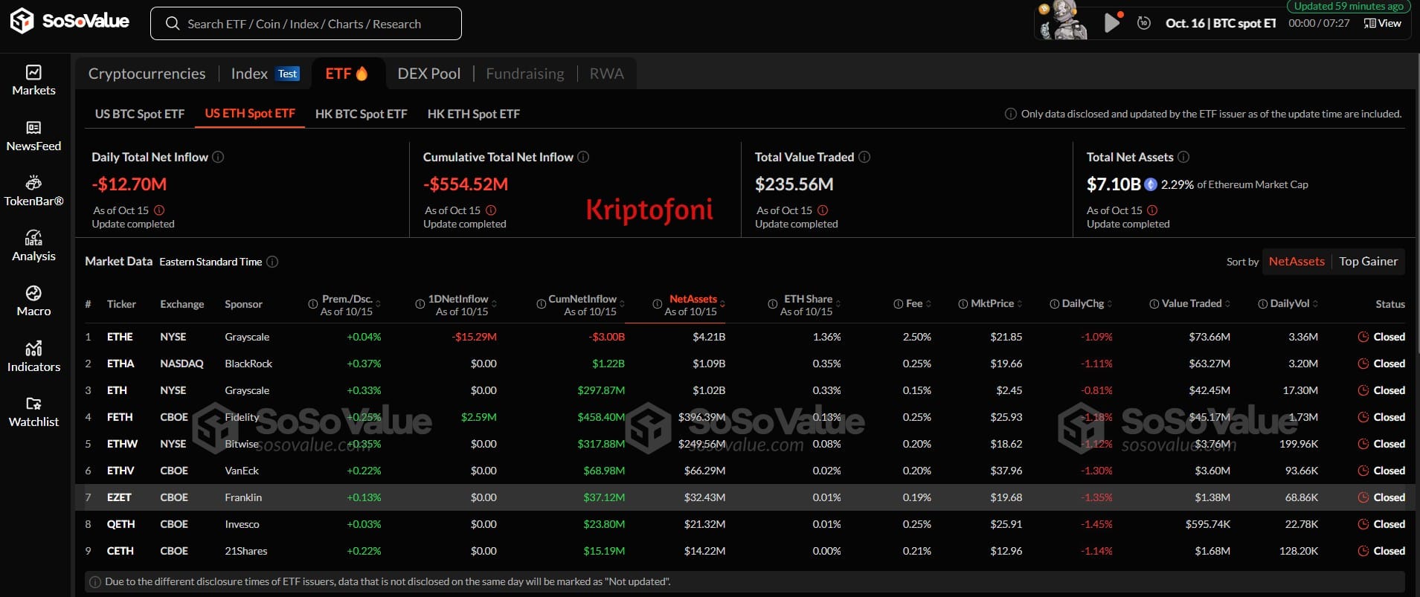Click the Closed status icon for ETHE
Screen dimensions: 1420x597
(x=1363, y=337)
